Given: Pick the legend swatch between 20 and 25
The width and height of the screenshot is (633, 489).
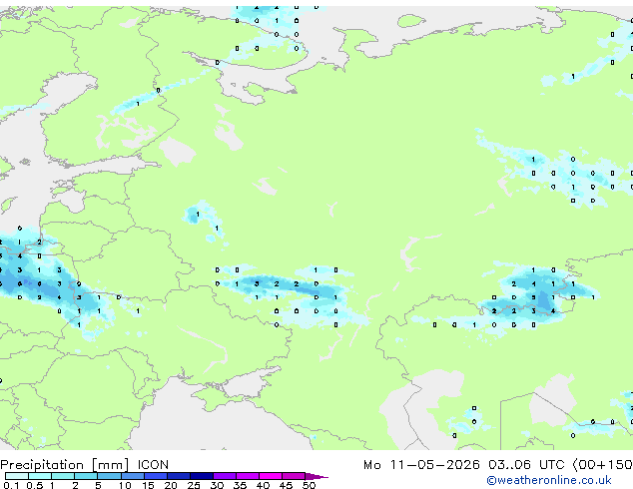Looking at the screenshot, I should (x=179, y=476).
